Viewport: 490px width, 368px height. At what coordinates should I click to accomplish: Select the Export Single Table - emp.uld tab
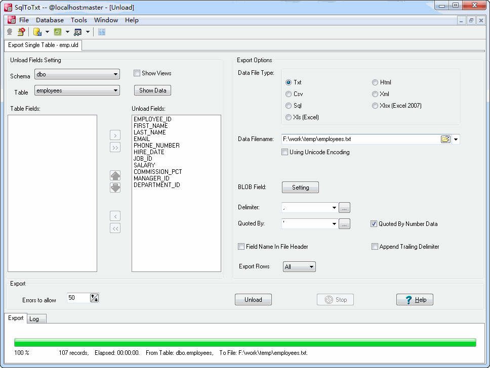pos(43,45)
